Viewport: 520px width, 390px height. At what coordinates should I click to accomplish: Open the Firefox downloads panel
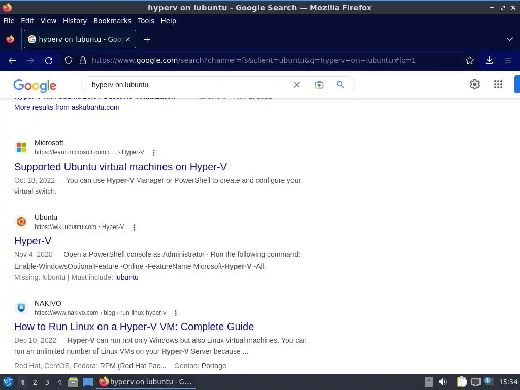pos(489,61)
